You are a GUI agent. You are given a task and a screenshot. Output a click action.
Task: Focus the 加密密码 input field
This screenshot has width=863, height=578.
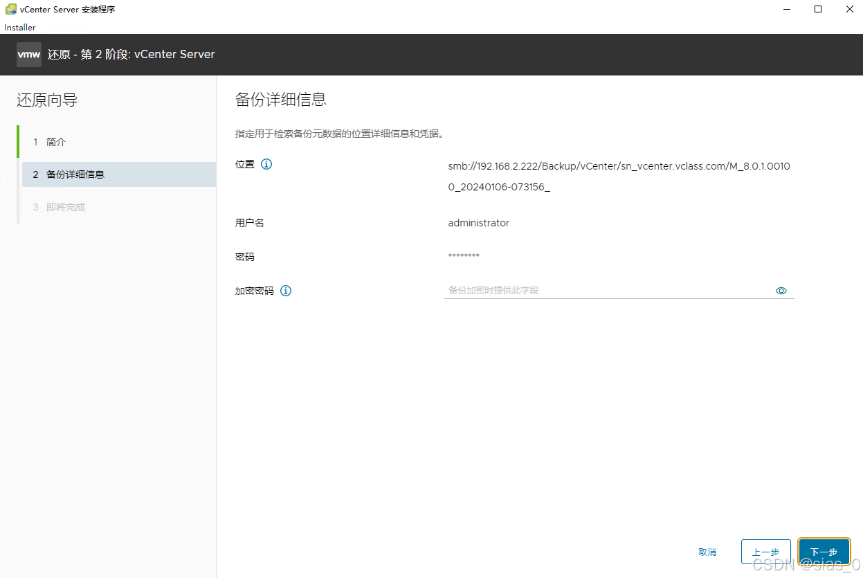tap(619, 291)
